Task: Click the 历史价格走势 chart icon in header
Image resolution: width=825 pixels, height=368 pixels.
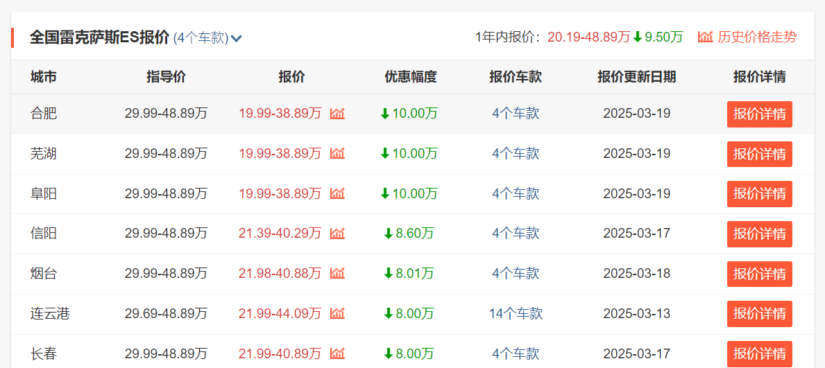Action: click(x=705, y=37)
